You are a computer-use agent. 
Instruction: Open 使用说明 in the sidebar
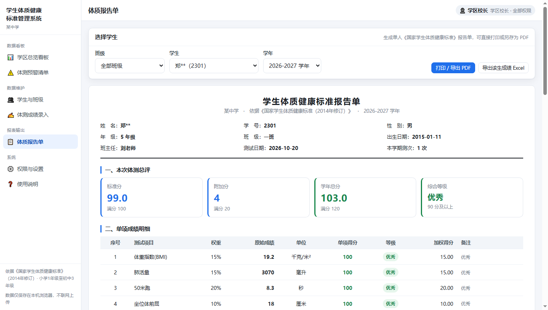point(40,184)
